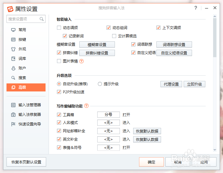The width and height of the screenshot is (223, 173).
Task: Click the help icon beside 写作窗辅助功能
Action: (x=86, y=106)
